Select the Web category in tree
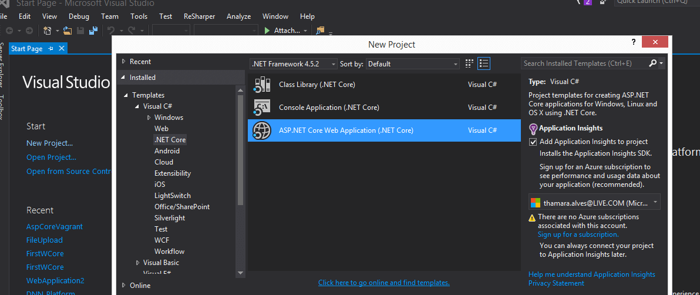The width and height of the screenshot is (700, 295). pos(161,128)
